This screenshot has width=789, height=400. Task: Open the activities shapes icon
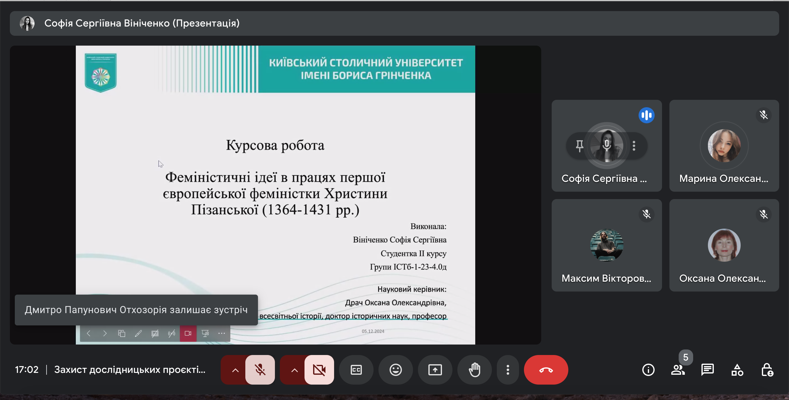coord(737,369)
